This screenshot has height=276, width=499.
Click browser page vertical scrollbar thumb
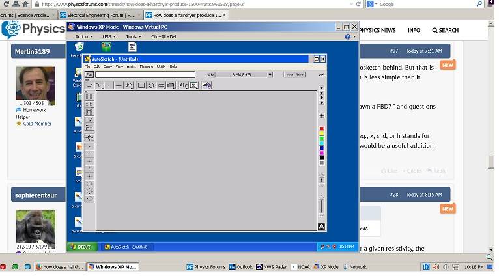pos(491,161)
